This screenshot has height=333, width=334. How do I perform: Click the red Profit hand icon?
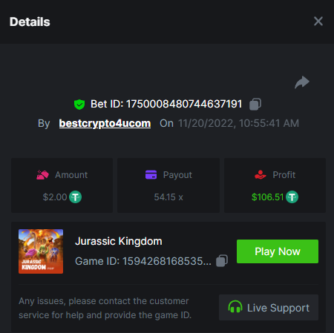click(261, 174)
